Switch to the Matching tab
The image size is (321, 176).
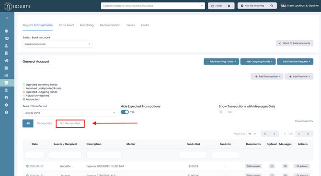click(x=87, y=25)
